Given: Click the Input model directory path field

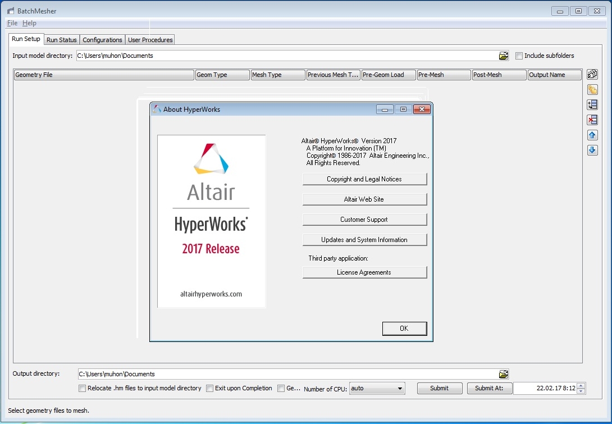Looking at the screenshot, I should 287,56.
